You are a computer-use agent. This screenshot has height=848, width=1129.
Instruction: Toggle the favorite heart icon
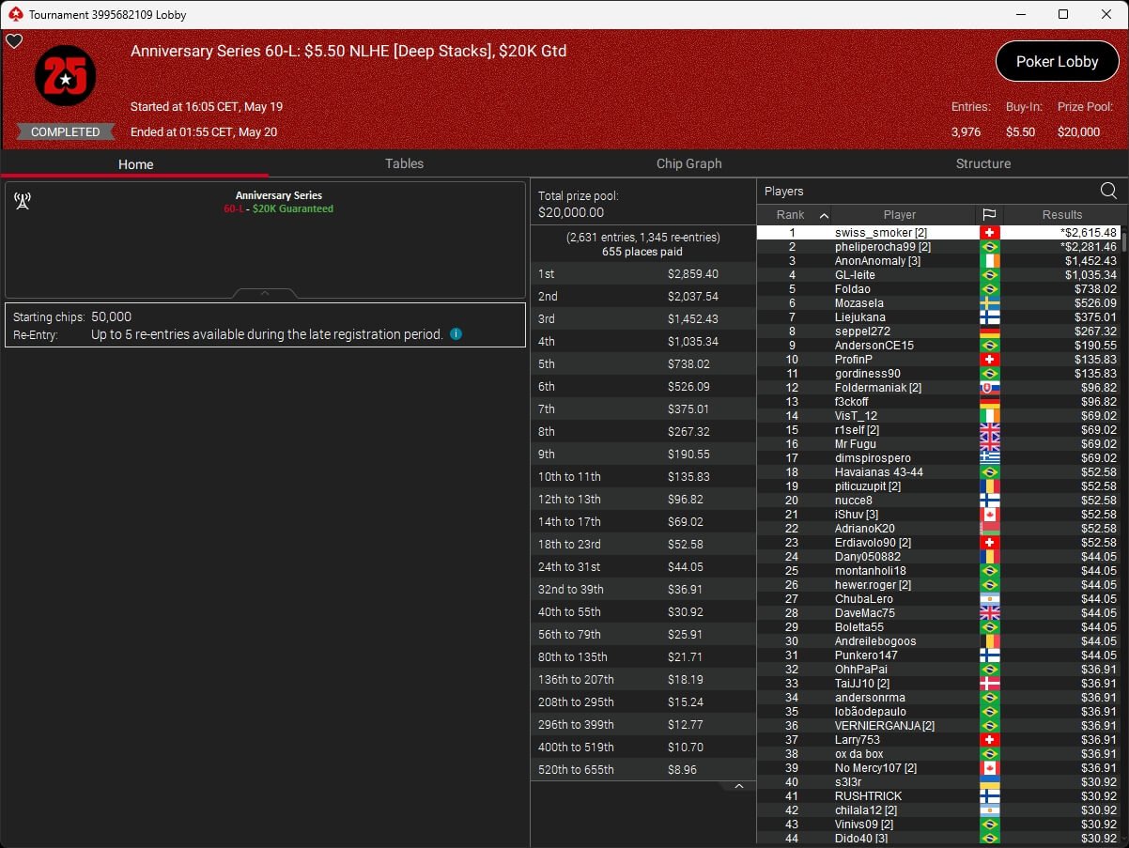[x=14, y=41]
